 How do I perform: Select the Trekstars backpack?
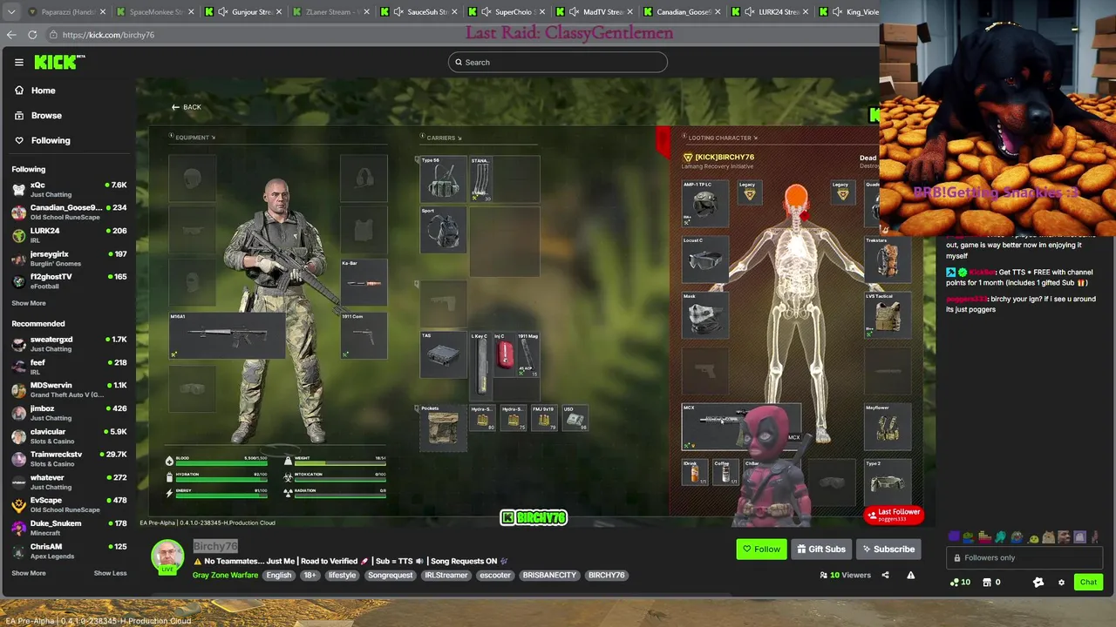[888, 260]
